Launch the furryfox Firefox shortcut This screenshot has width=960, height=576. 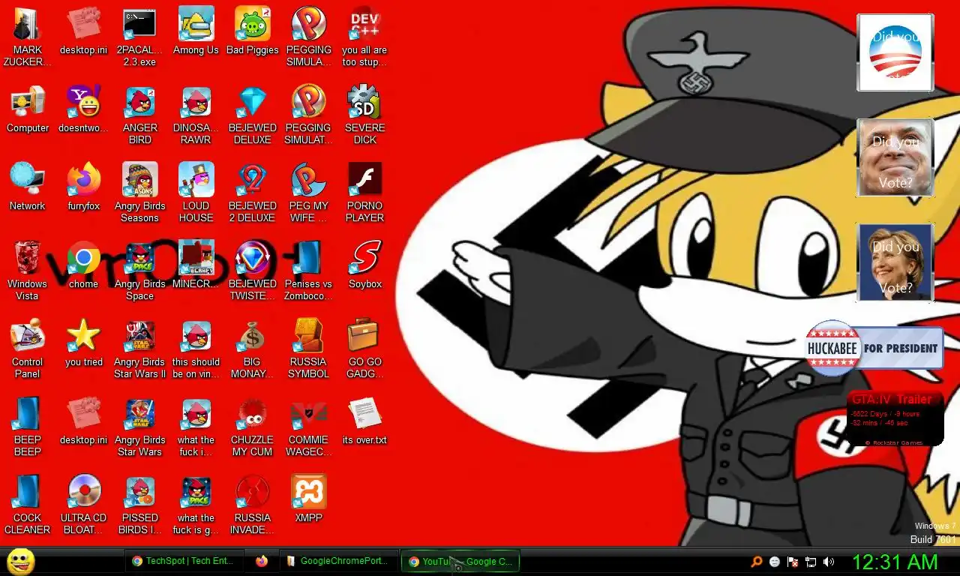coord(83,187)
